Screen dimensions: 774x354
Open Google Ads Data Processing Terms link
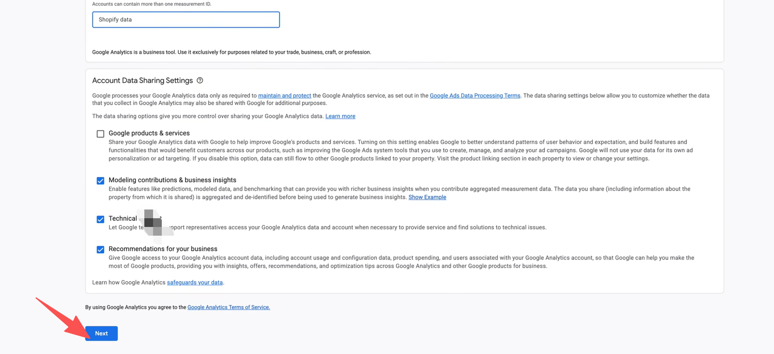475,96
